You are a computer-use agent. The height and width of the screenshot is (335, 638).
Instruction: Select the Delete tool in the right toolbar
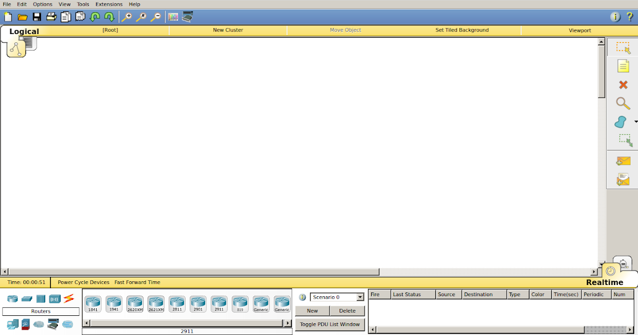coord(623,85)
